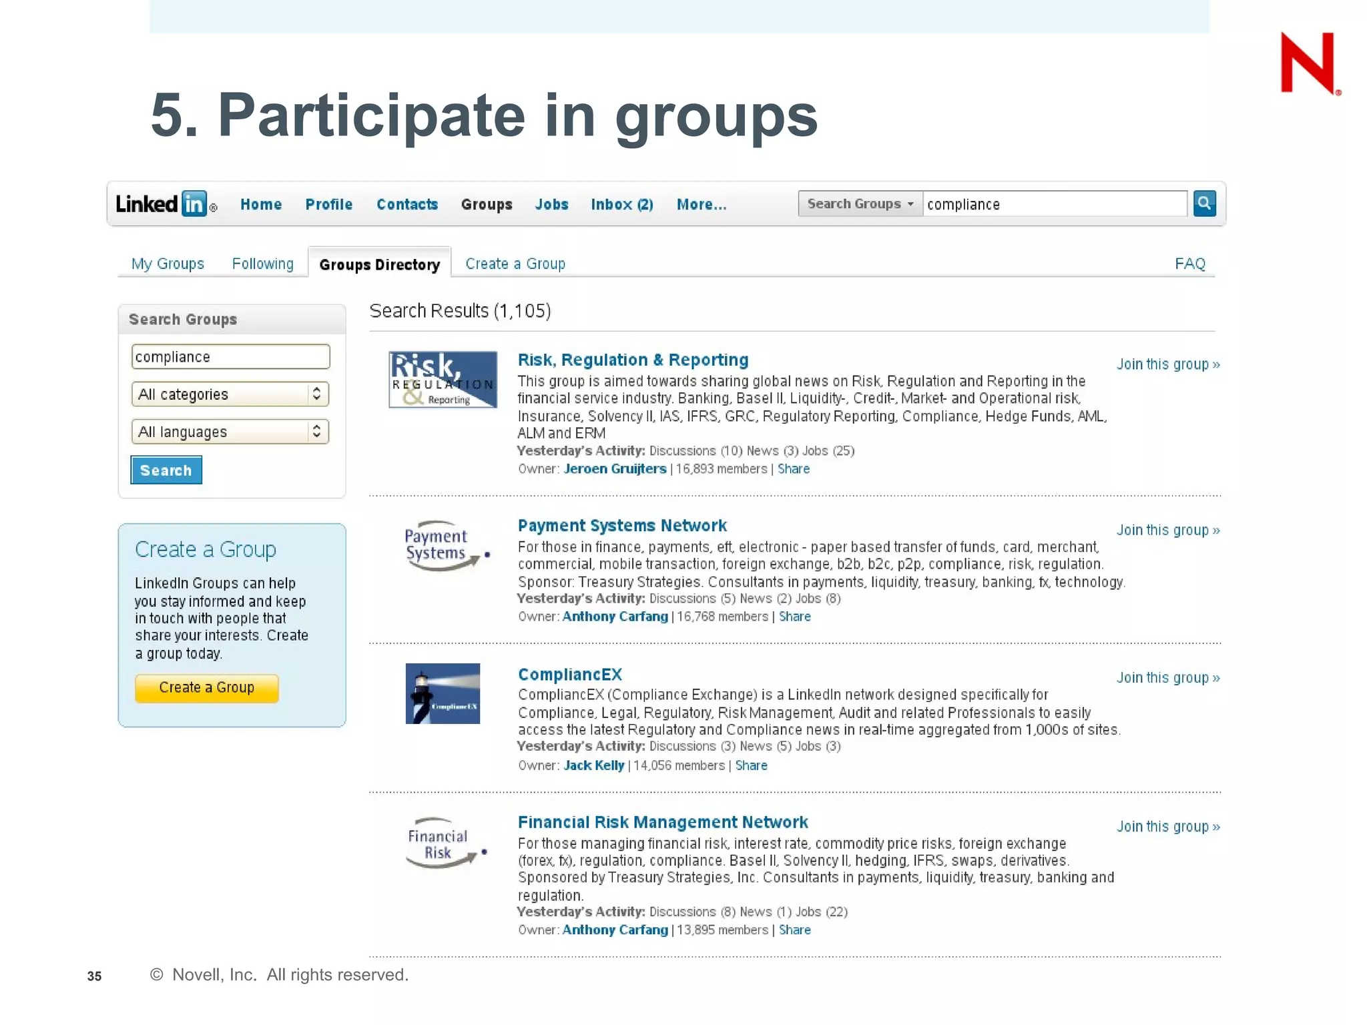Click the blue magnifier search icon
The image size is (1367, 1025).
(1204, 204)
